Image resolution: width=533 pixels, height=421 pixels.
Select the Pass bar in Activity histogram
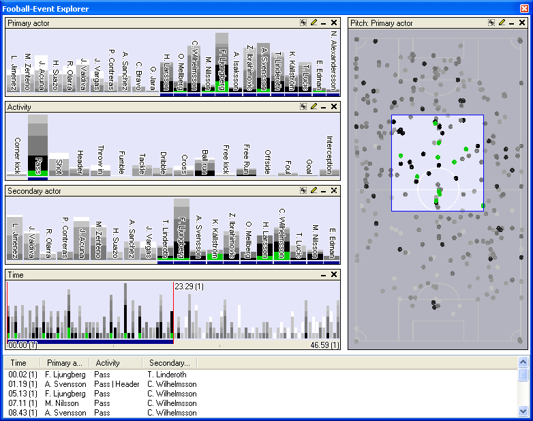(37, 145)
